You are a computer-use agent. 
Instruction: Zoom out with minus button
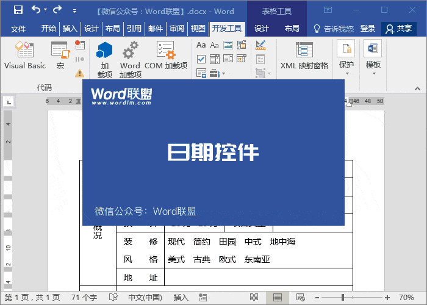point(317,298)
